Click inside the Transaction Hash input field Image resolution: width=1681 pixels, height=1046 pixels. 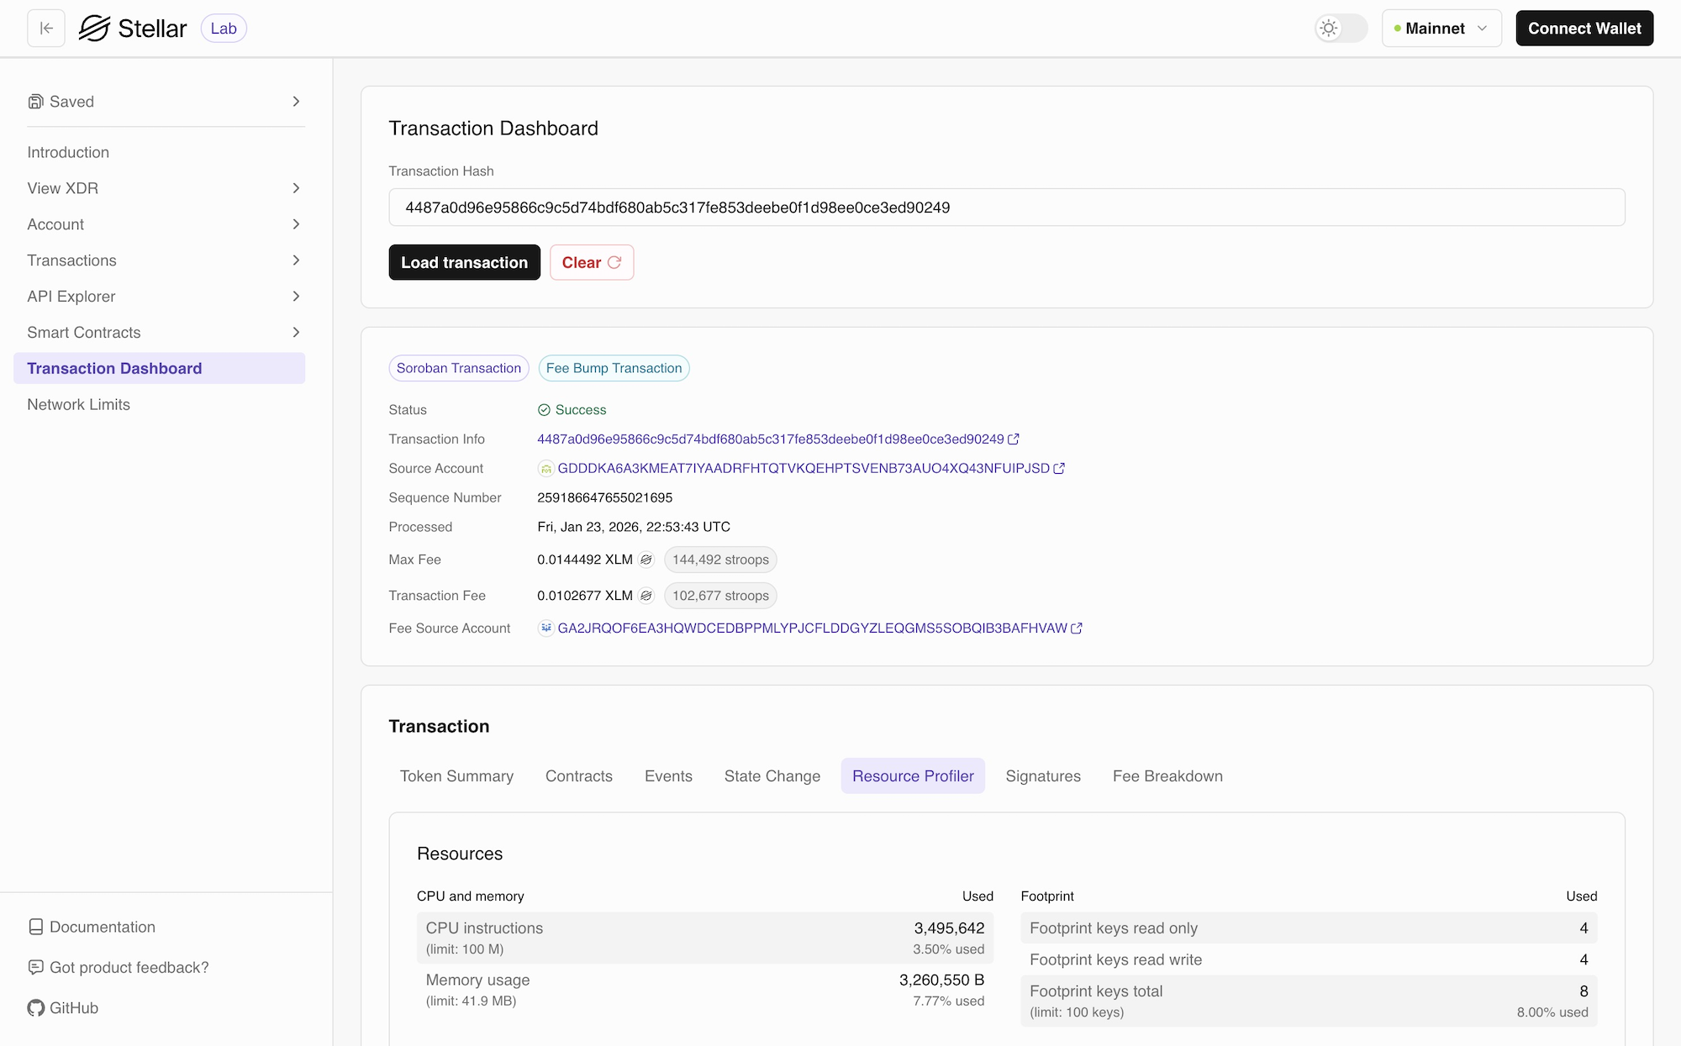click(1006, 207)
